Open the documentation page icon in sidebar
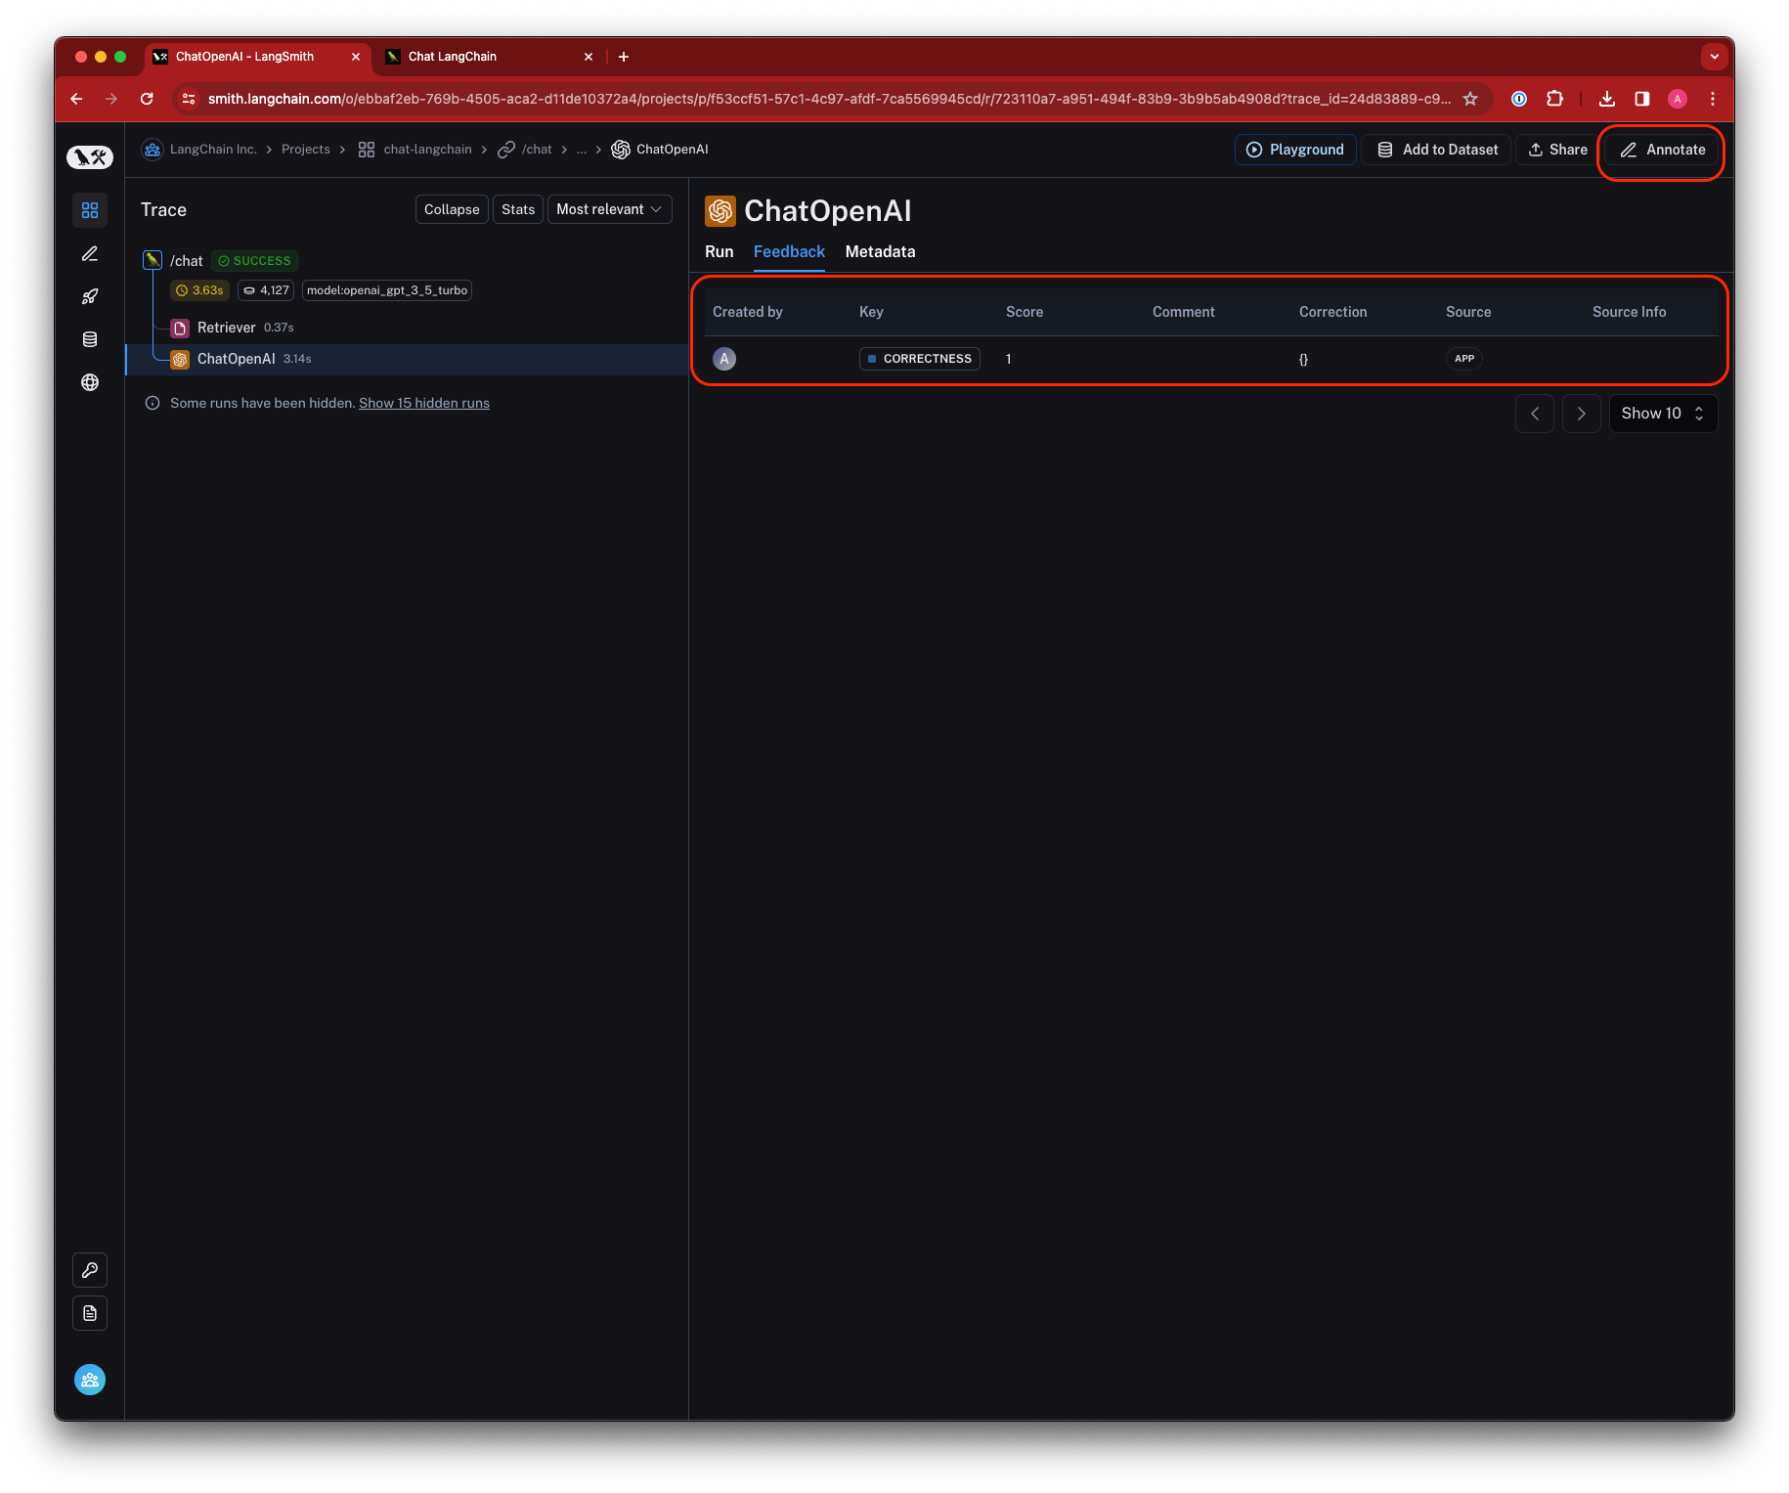The image size is (1789, 1493). (x=90, y=1313)
